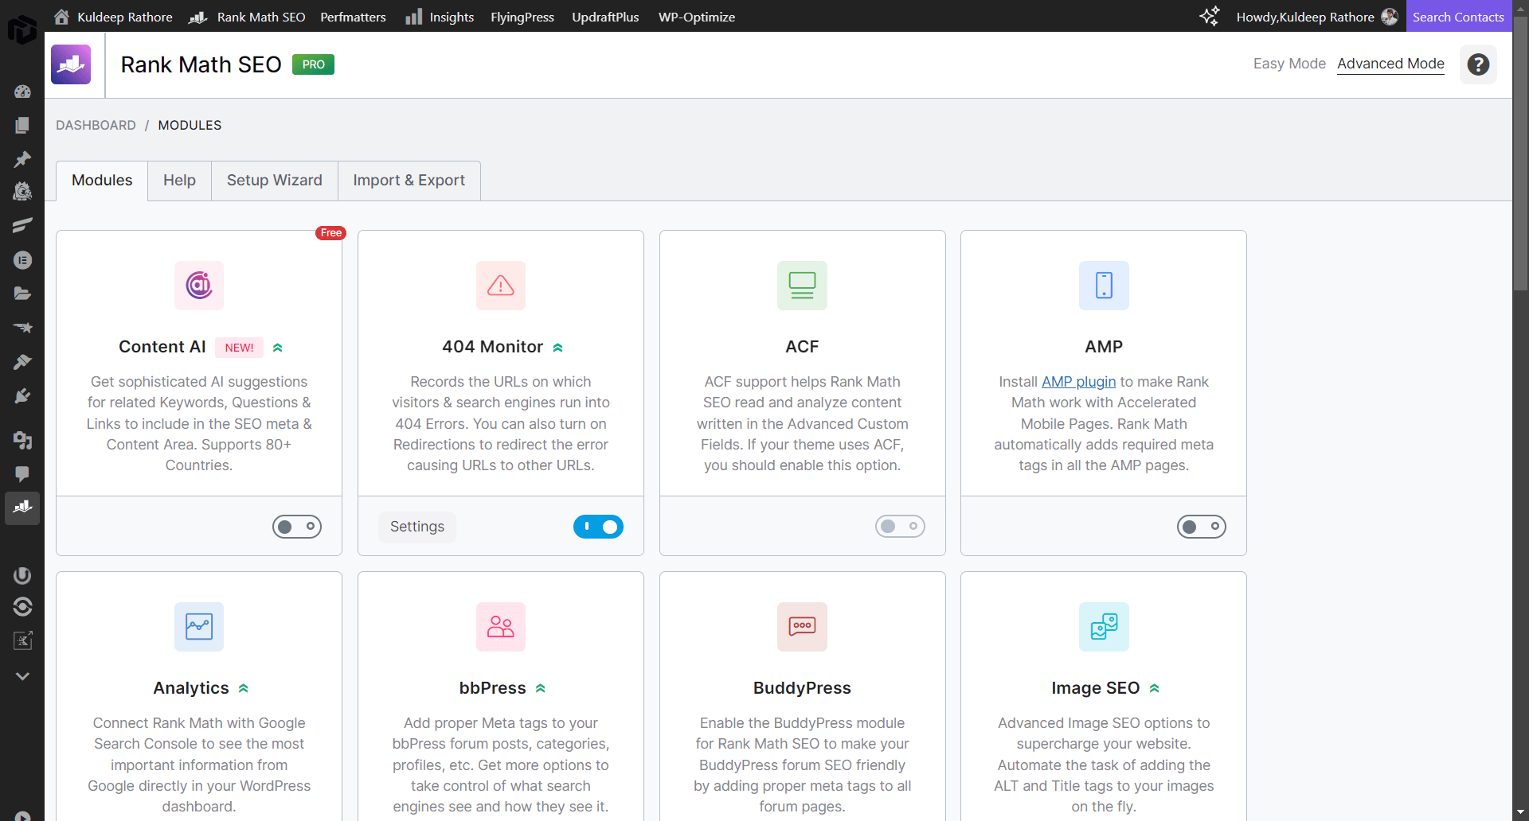The height and width of the screenshot is (821, 1529).
Task: Select Advanced Mode
Action: pyautogui.click(x=1390, y=64)
